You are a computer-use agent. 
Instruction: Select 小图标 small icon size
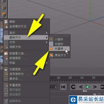pos(59,39)
